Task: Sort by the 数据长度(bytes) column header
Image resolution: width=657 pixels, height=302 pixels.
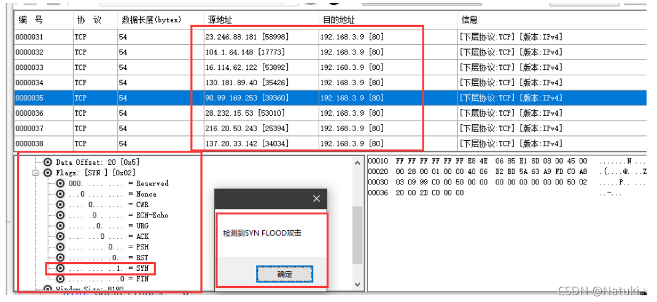Action: (161, 20)
